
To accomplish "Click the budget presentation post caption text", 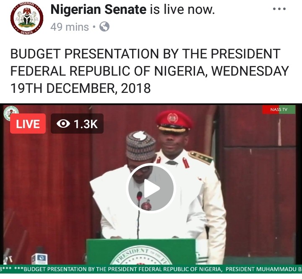I will tap(149, 71).
